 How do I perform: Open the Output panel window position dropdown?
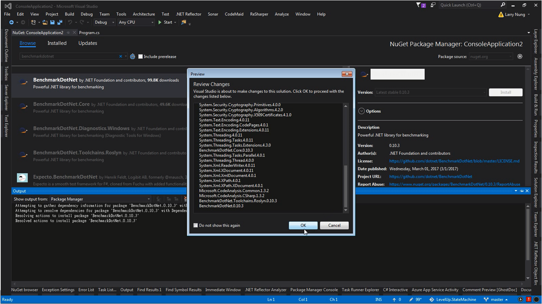click(x=516, y=191)
